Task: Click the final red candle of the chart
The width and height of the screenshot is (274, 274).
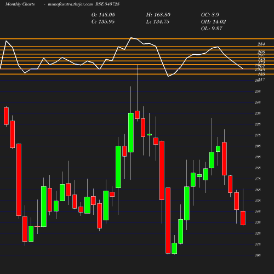Action: point(243,218)
